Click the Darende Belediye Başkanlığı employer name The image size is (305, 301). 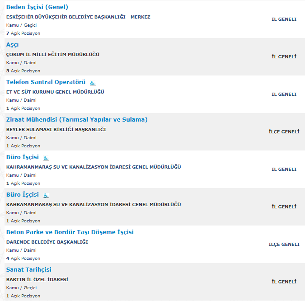(x=47, y=242)
